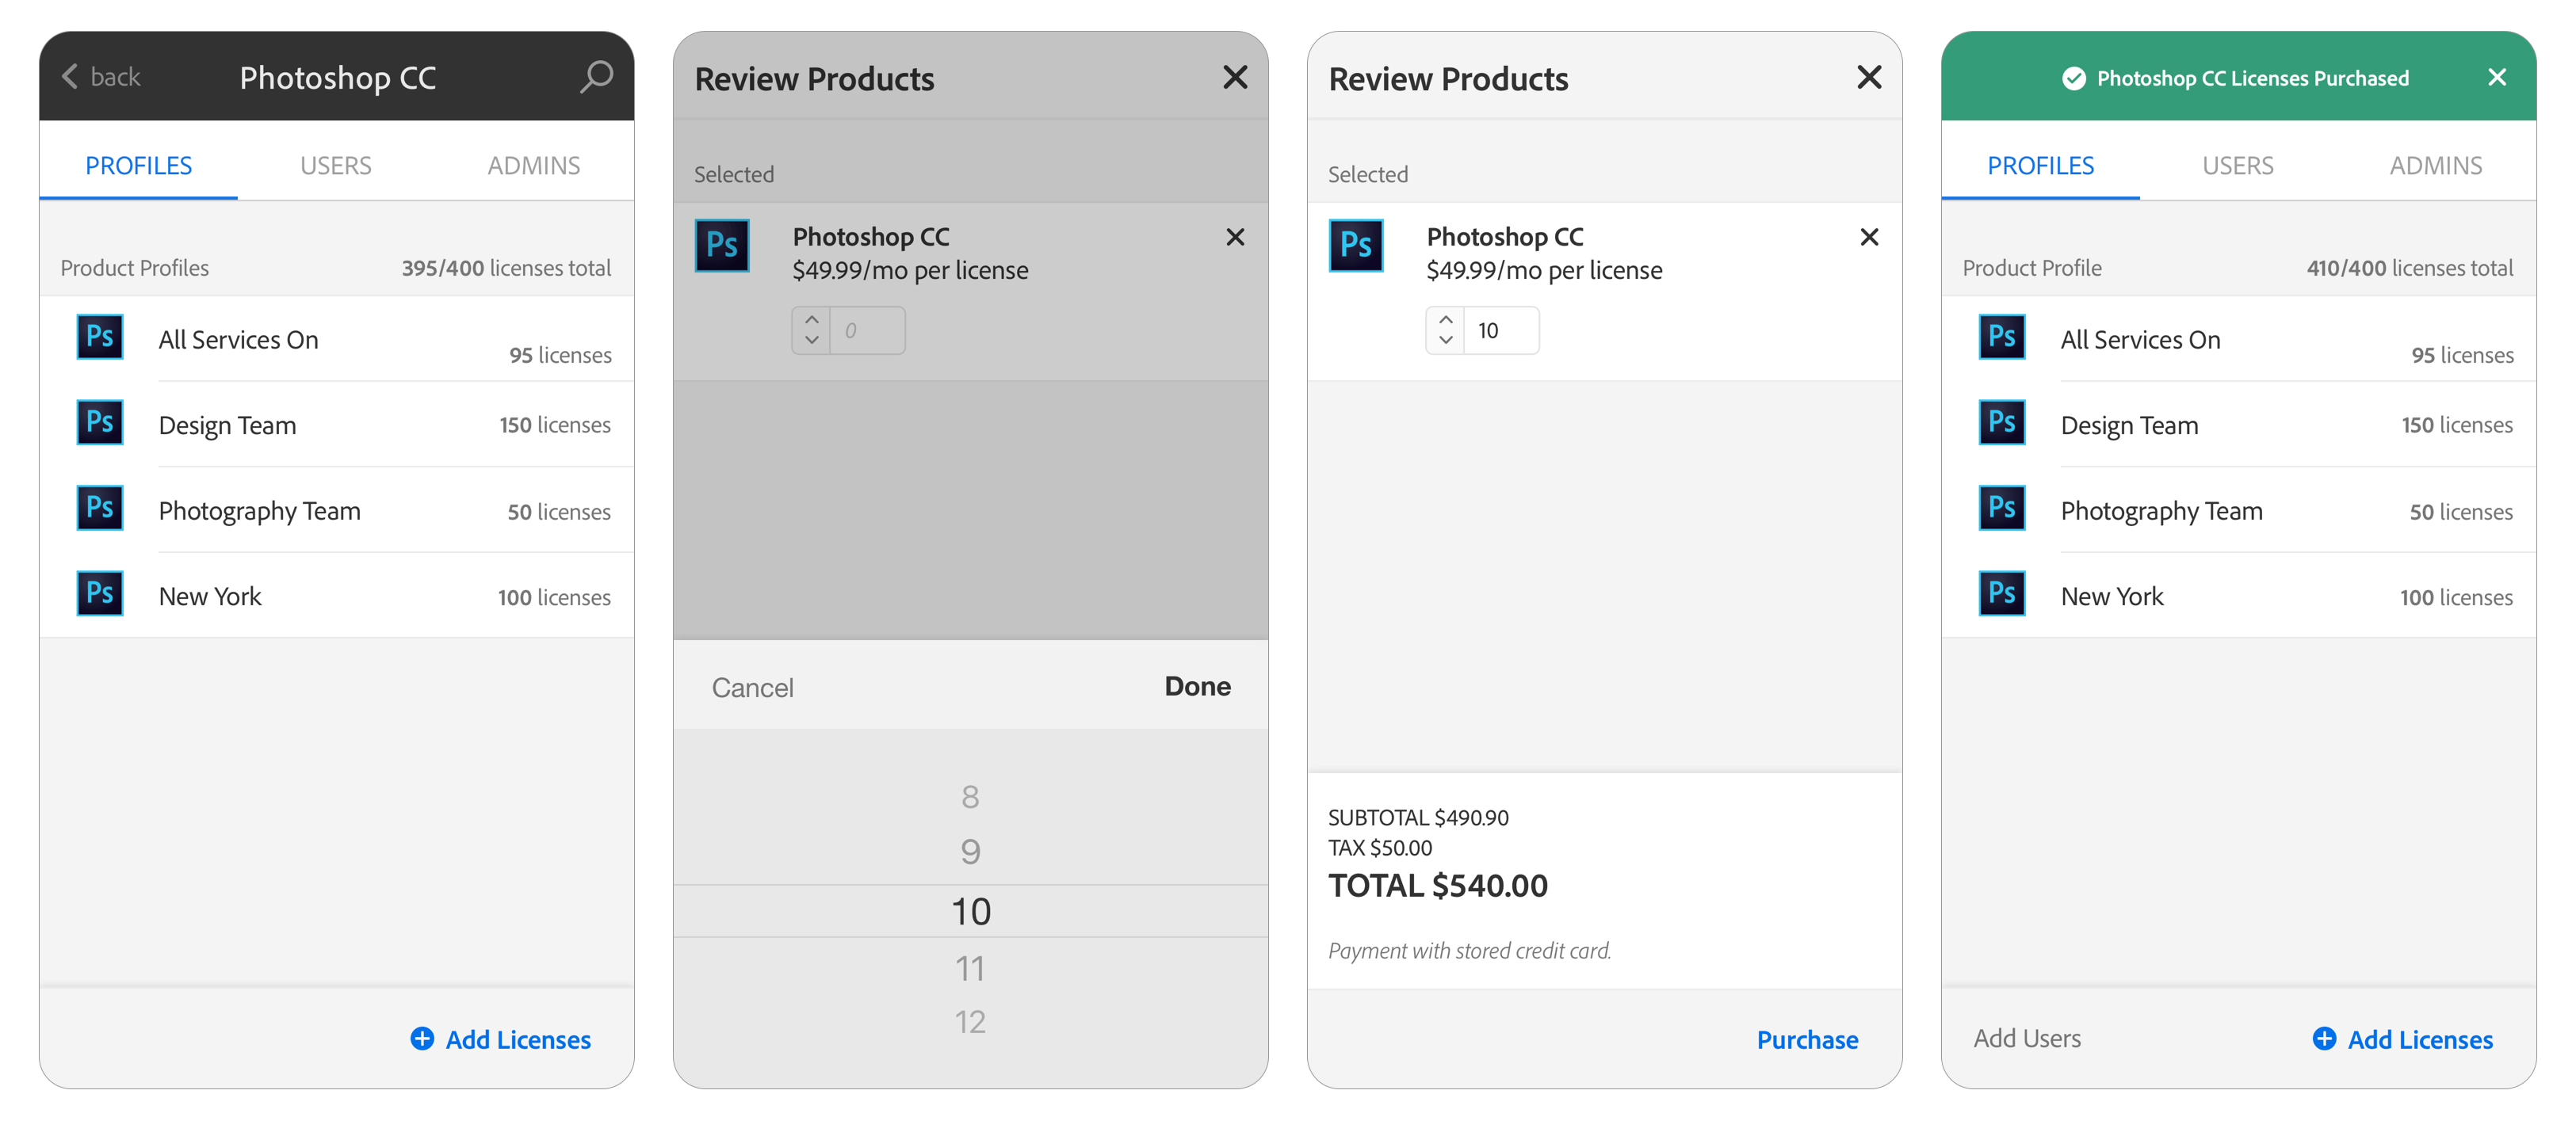Increase license quantity with stepper up arrow

click(1445, 321)
